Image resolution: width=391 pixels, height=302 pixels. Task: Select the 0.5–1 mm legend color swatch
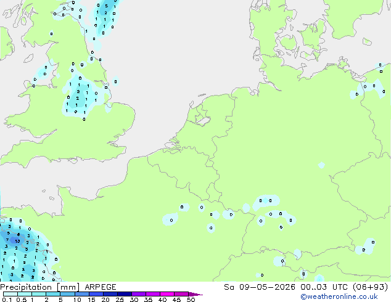coord(25,294)
